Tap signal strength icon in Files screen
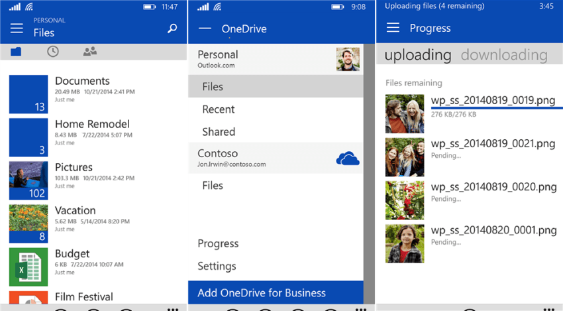 pyautogui.click(x=15, y=7)
